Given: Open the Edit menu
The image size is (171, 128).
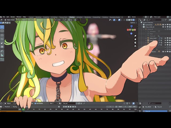Looking at the screenshot, I should [x=8, y=17].
